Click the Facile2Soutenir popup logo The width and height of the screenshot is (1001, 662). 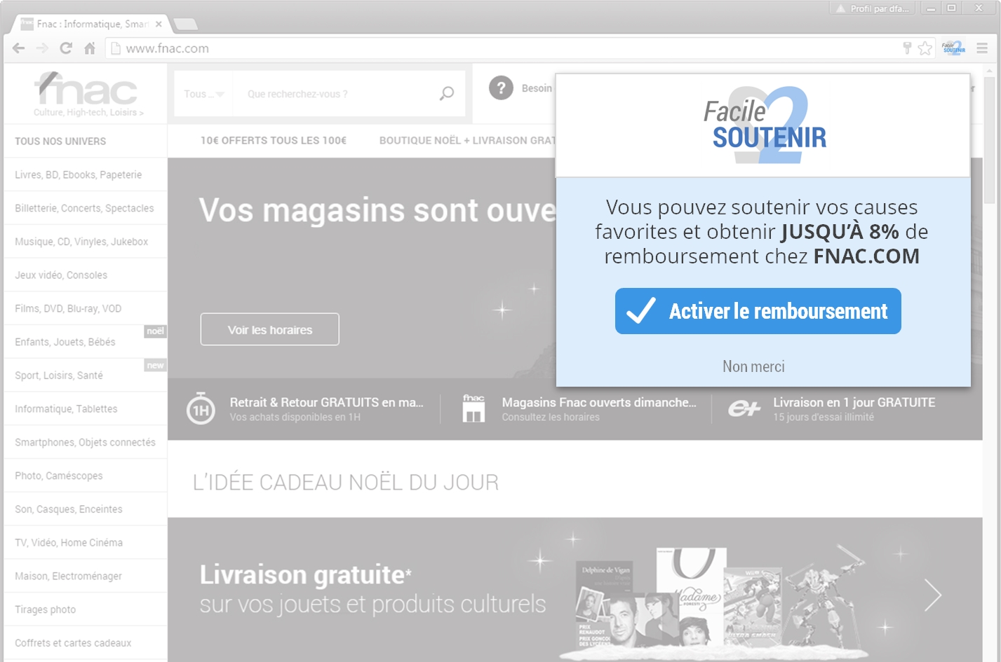pos(765,125)
